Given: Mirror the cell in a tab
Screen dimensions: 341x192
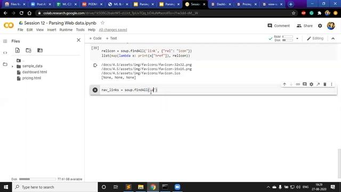Looking at the screenshot, I should [x=318, y=84].
